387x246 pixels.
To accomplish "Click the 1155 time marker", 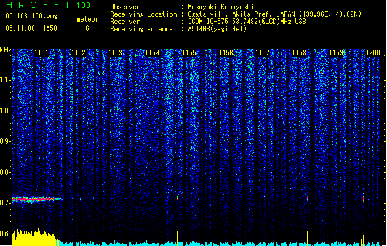I will click(189, 53).
